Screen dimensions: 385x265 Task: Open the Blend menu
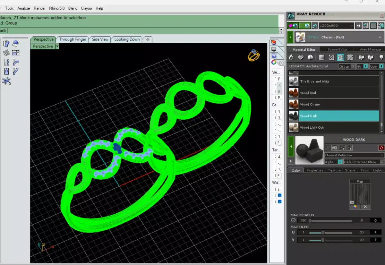pyautogui.click(x=73, y=8)
